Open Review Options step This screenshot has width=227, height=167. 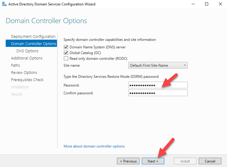(24, 72)
